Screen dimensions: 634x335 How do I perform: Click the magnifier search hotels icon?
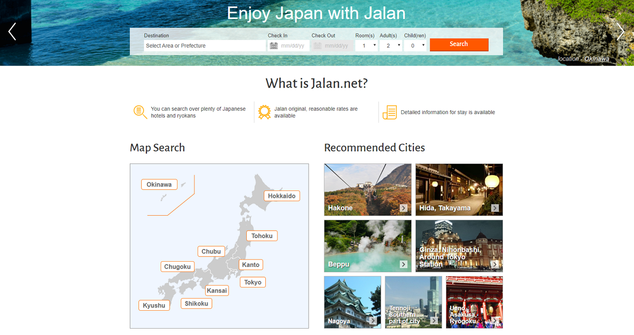click(x=140, y=112)
